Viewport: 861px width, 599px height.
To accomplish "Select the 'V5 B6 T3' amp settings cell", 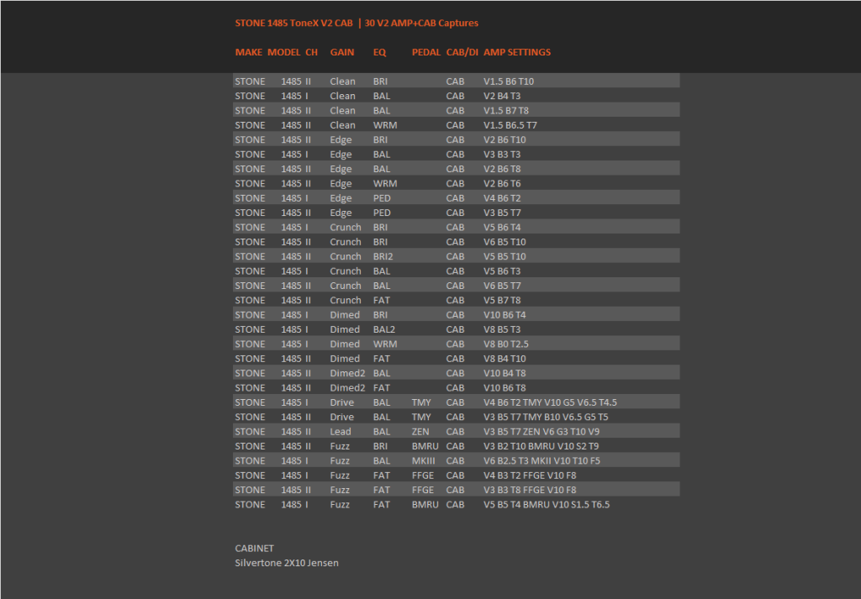I will (x=502, y=271).
